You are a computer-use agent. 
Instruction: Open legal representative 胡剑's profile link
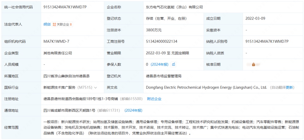click(x=47, y=24)
